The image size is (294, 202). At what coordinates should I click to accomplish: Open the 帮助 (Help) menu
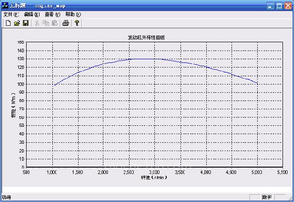[73, 14]
